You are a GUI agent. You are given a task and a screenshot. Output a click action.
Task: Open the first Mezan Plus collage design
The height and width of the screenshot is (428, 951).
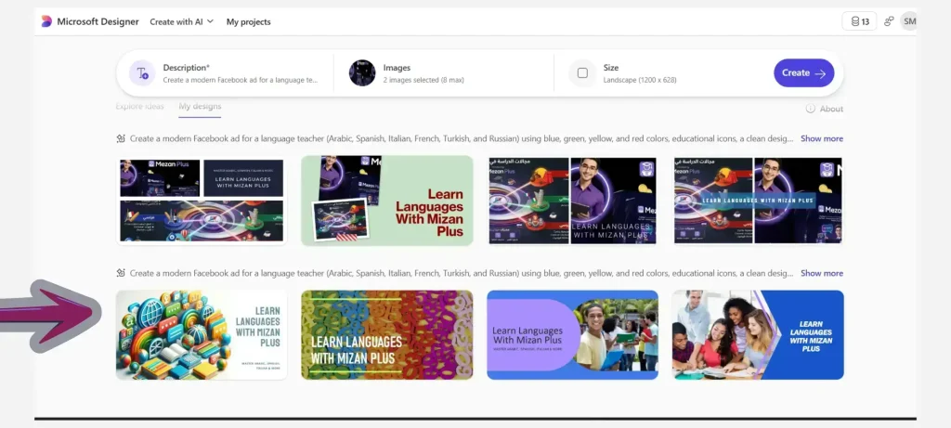point(202,201)
